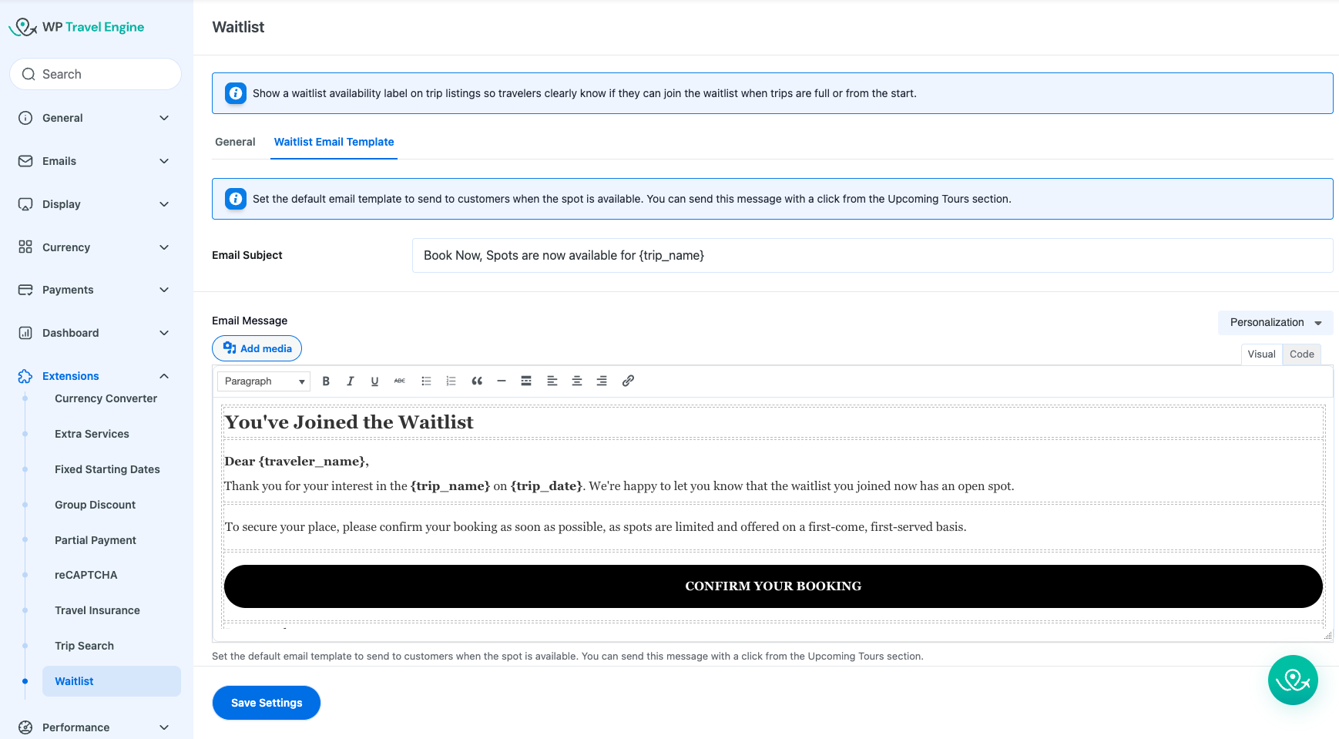
Task: Apply blockquote formatting
Action: [477, 381]
